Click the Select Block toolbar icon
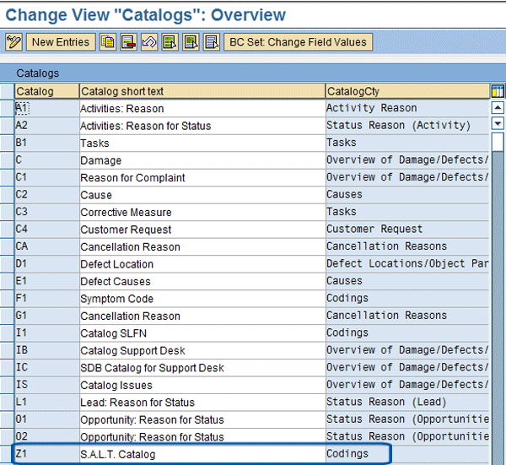 pyautogui.click(x=191, y=42)
